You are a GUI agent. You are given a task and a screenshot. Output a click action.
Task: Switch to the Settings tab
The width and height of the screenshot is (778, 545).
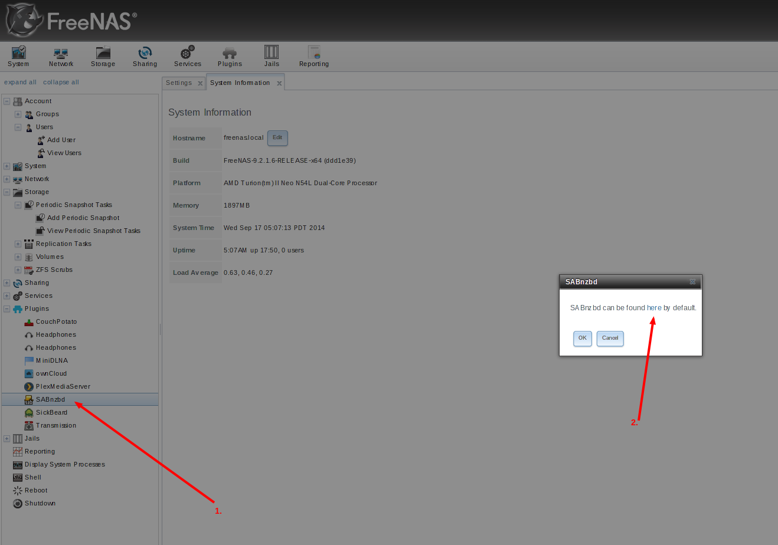[x=179, y=83]
